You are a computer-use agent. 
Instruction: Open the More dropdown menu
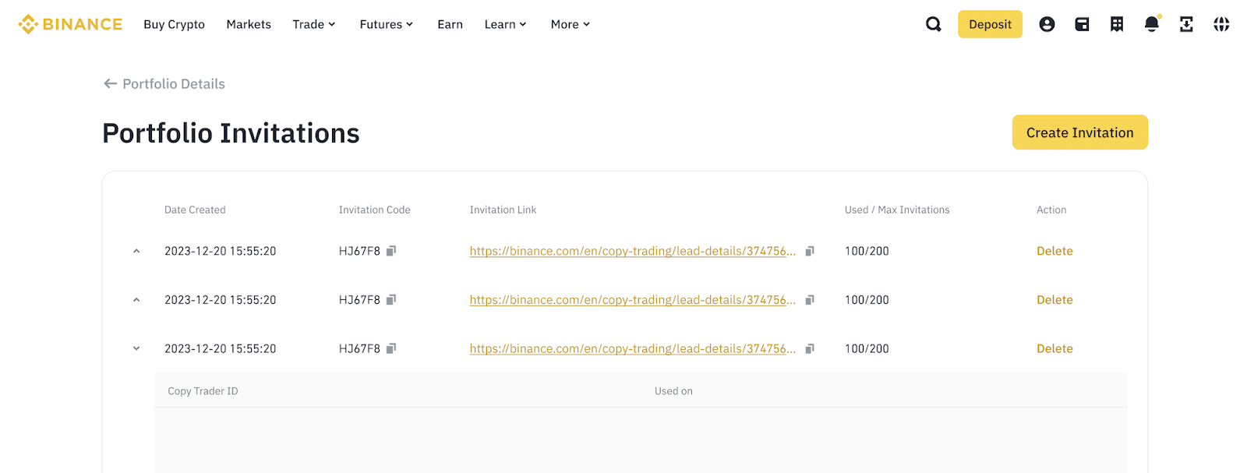tap(571, 24)
